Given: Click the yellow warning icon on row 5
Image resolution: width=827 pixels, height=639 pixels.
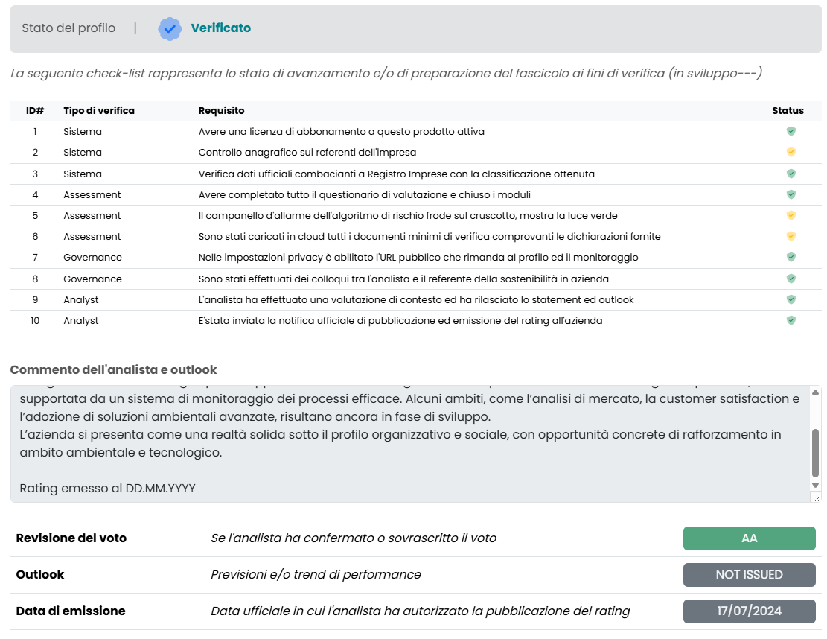Looking at the screenshot, I should click(791, 215).
